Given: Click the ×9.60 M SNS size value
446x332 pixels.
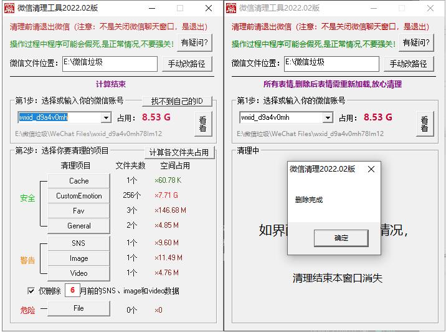Looking at the screenshot, I should point(166,243).
